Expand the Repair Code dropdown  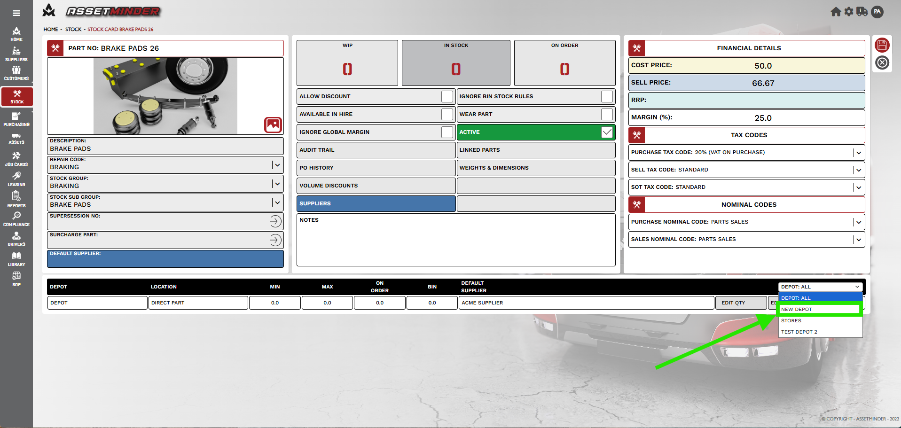(x=277, y=165)
